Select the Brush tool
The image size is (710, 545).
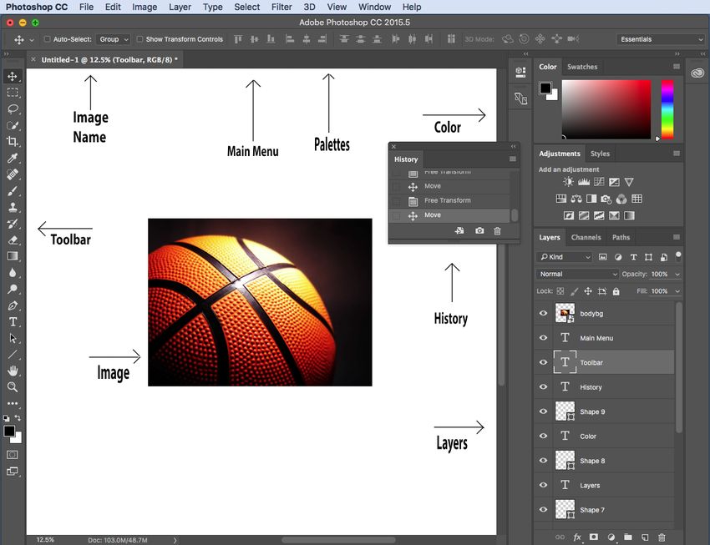13,191
